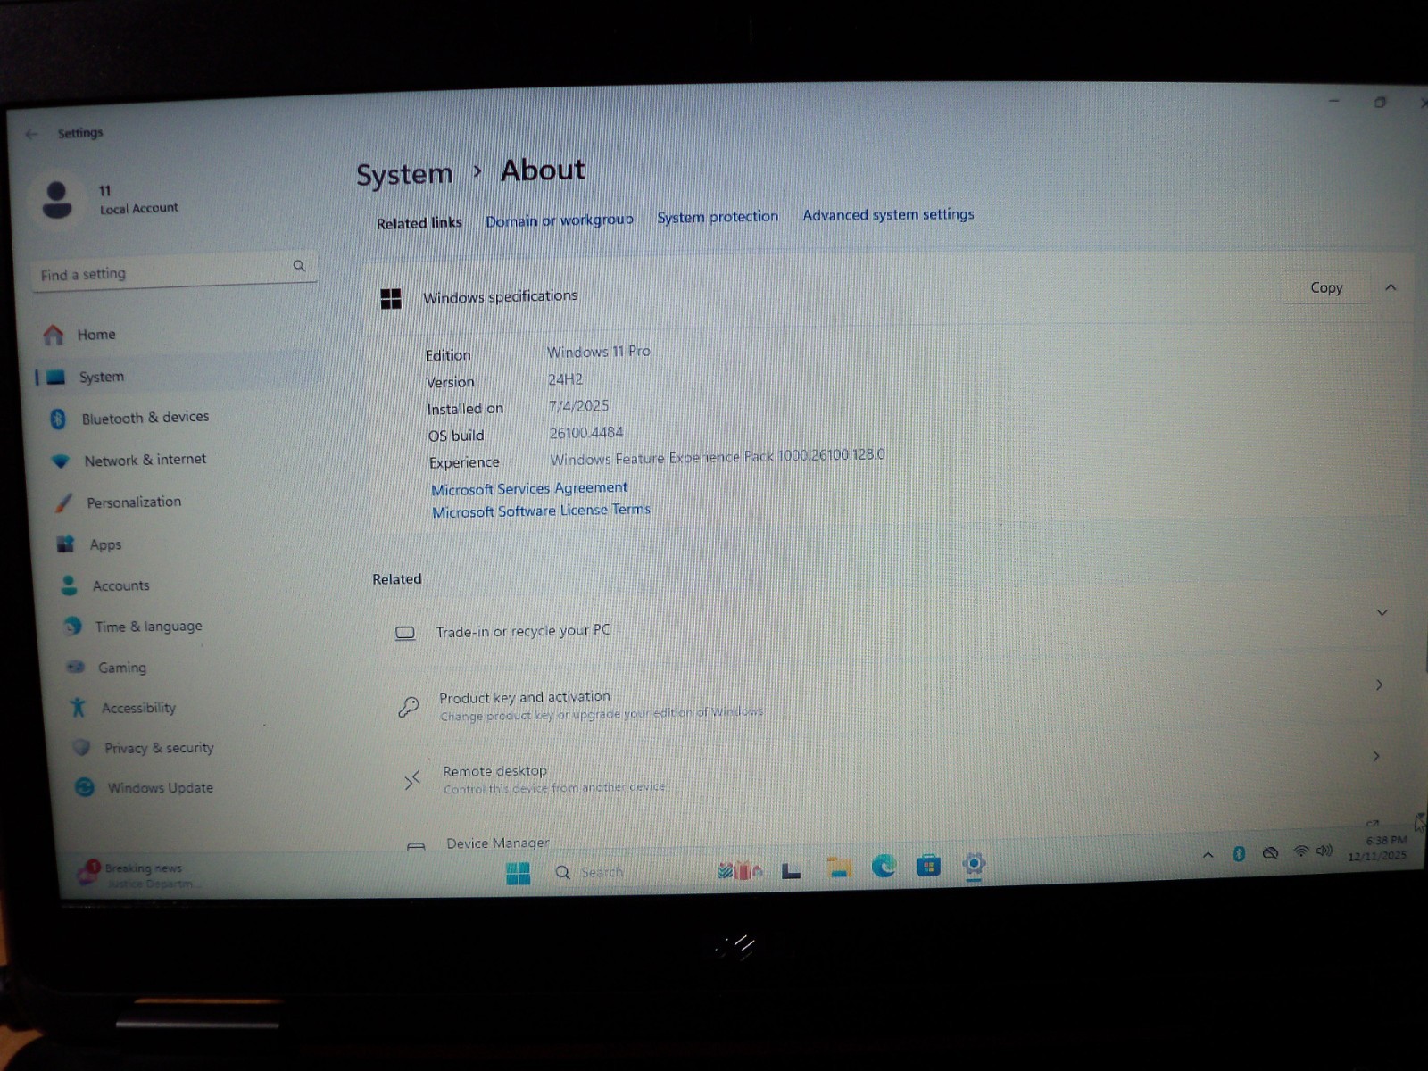Click the Privacy & security shield icon

pyautogui.click(x=81, y=747)
